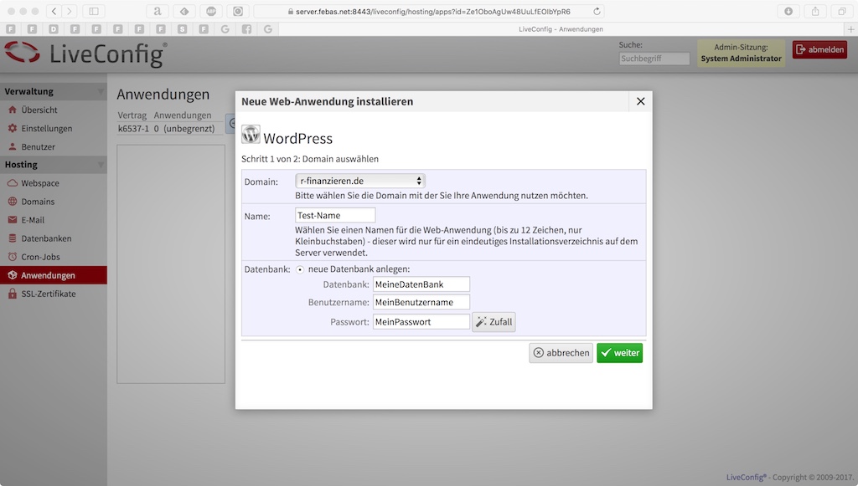858x486 pixels.
Task: Add a new tab with the plus icon
Action: click(x=851, y=29)
